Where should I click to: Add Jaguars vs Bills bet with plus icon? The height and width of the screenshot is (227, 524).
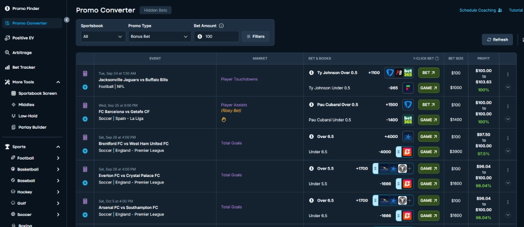point(85,87)
